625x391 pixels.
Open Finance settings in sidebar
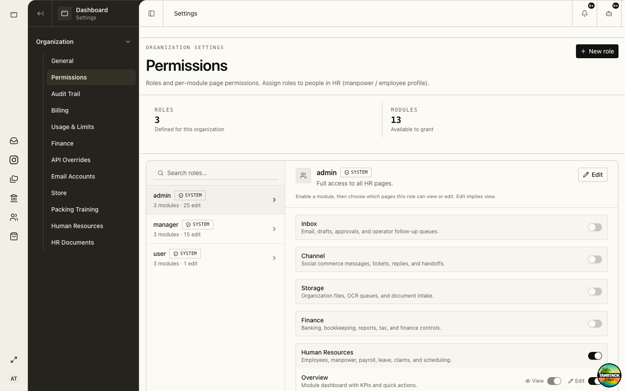point(91,143)
